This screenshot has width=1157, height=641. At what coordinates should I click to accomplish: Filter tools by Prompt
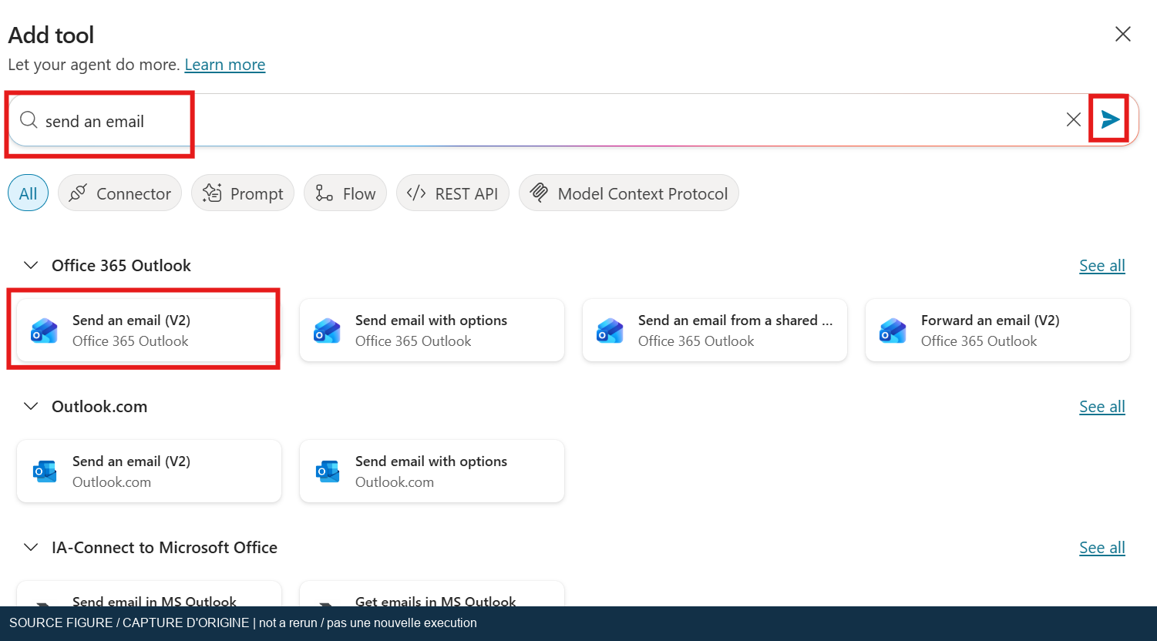pos(243,193)
